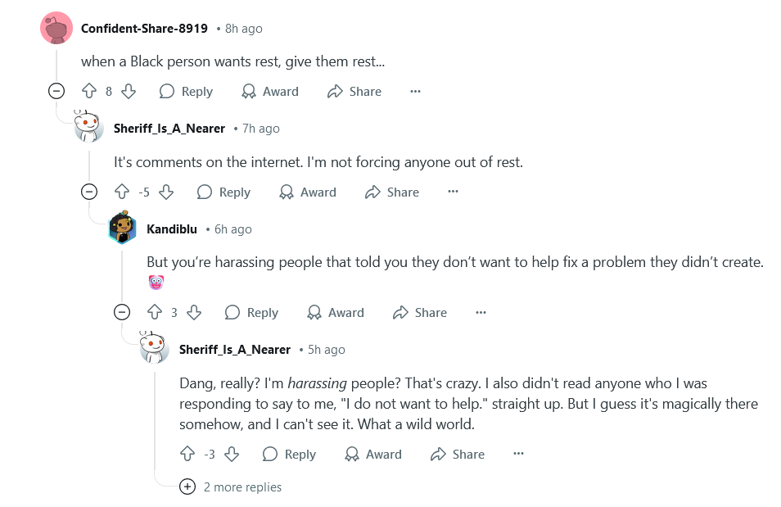Click Confident-Share-8919's pink avatar
Screen dimensions: 781x507
click(56, 27)
